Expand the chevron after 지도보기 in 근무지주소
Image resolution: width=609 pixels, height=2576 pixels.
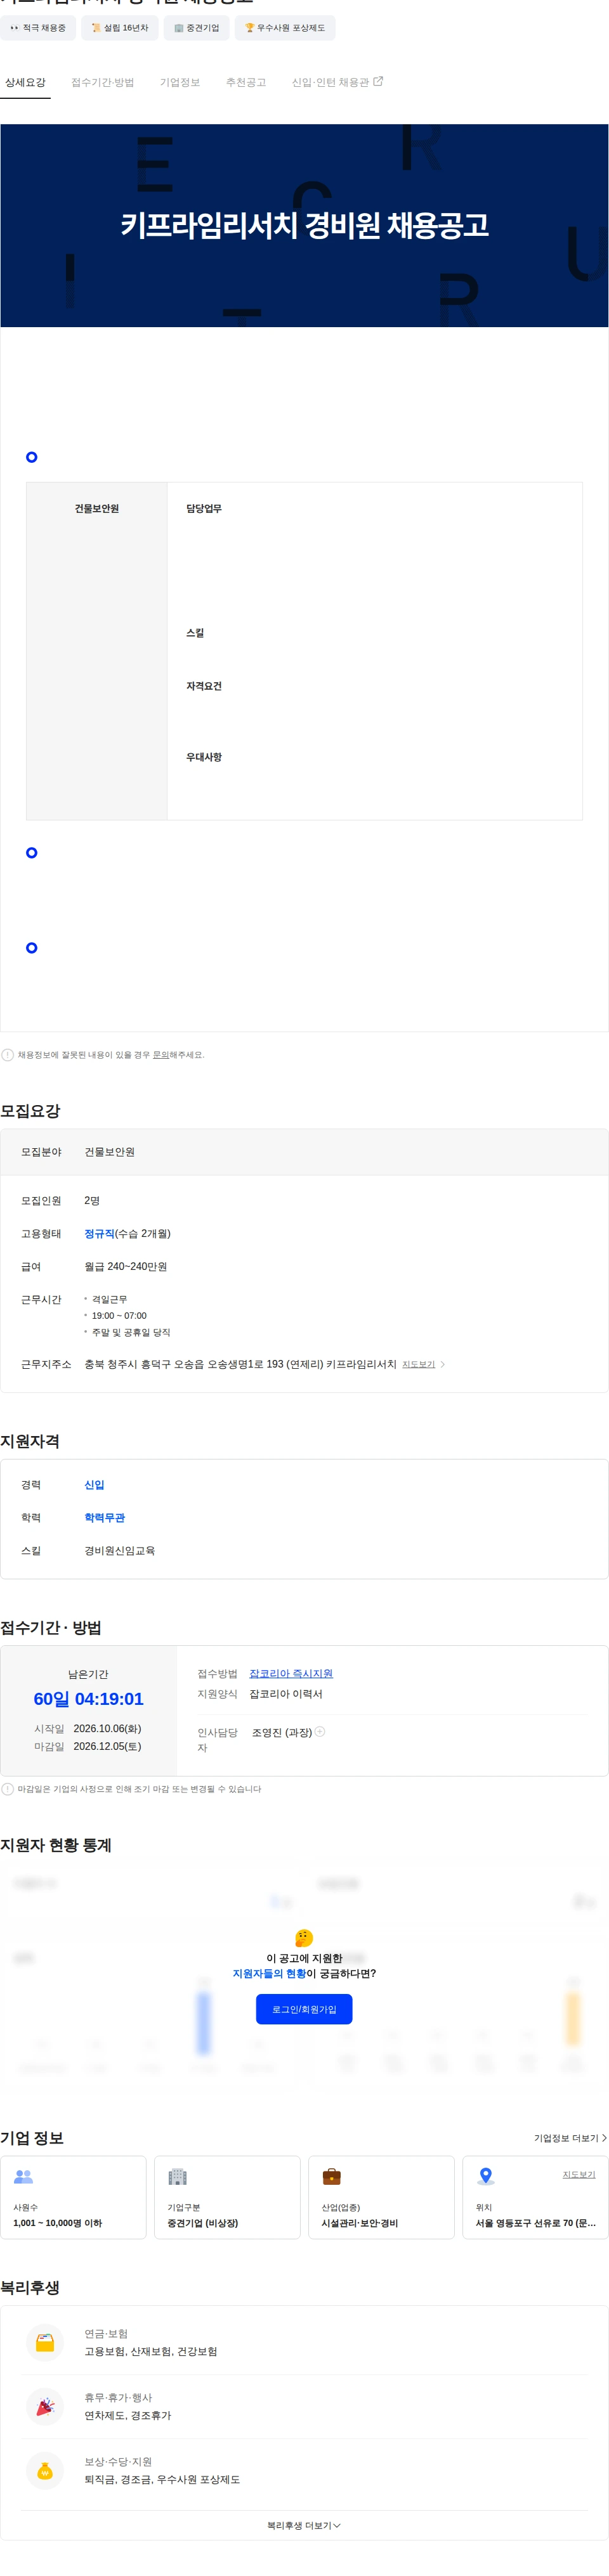coord(443,1364)
